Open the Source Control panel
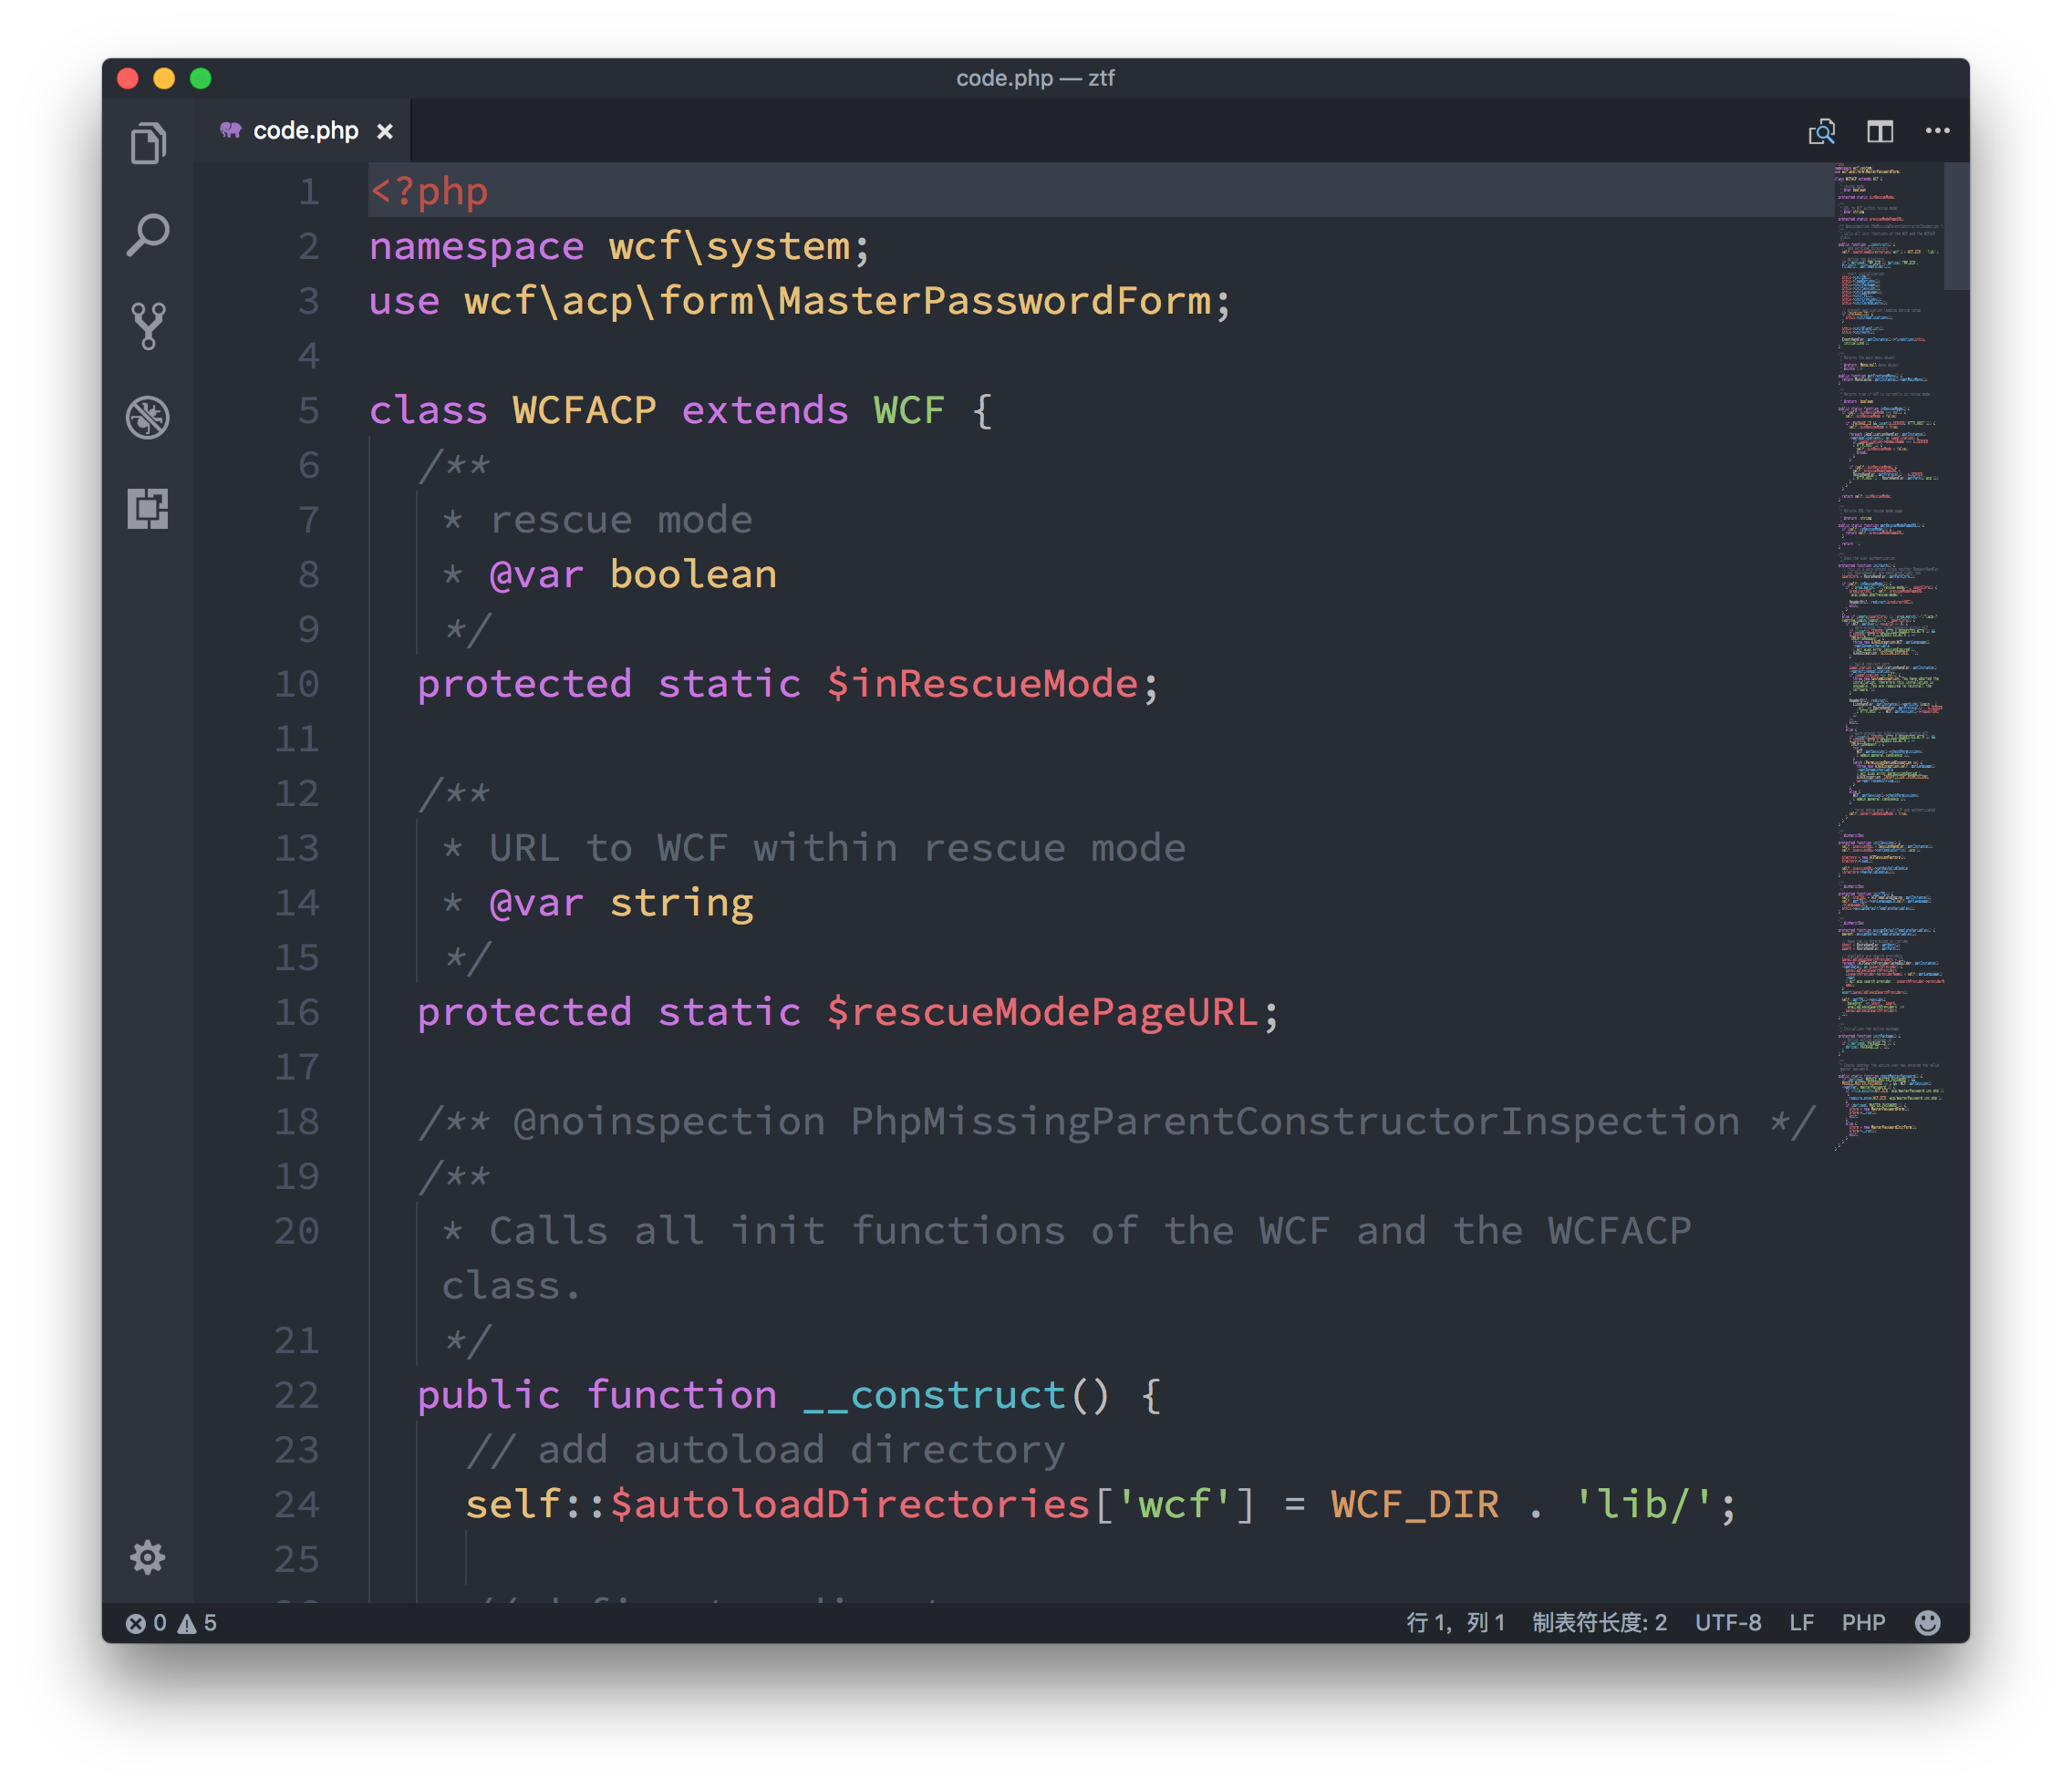2072x1789 pixels. point(148,326)
